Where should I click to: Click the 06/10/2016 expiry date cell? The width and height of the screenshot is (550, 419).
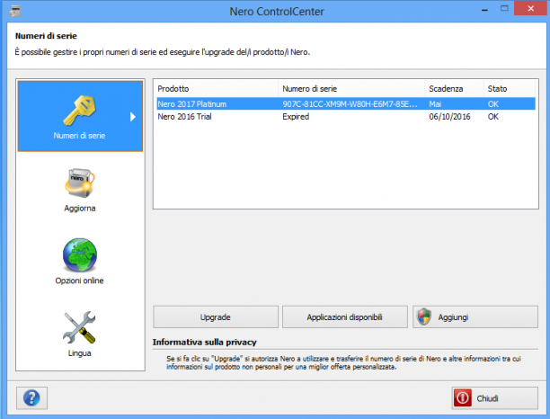[x=449, y=117]
